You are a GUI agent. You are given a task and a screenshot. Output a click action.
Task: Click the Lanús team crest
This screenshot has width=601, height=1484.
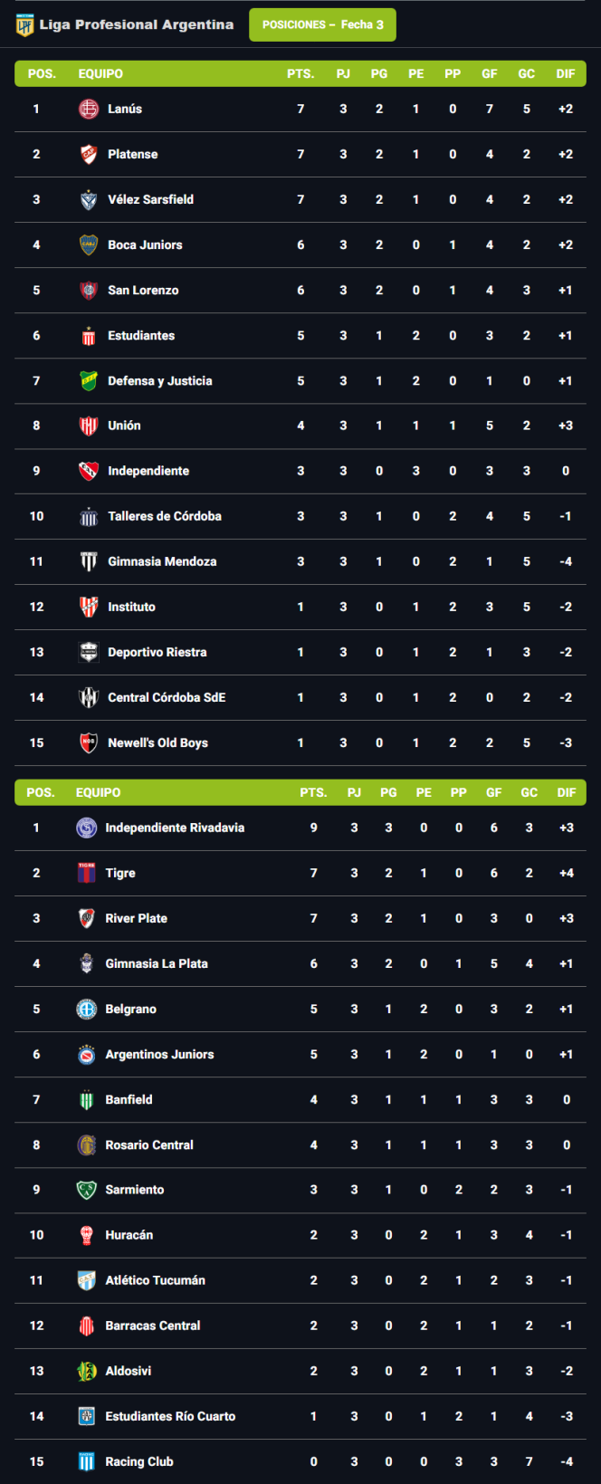click(89, 109)
